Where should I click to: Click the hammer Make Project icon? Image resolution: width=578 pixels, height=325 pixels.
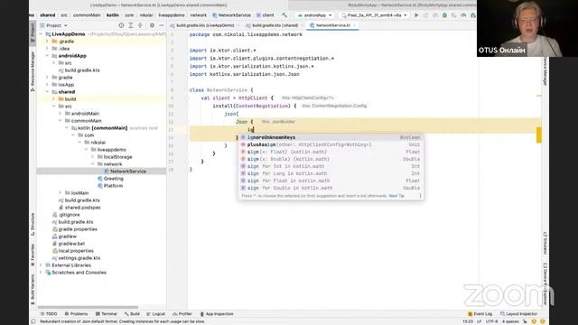[x=284, y=15]
